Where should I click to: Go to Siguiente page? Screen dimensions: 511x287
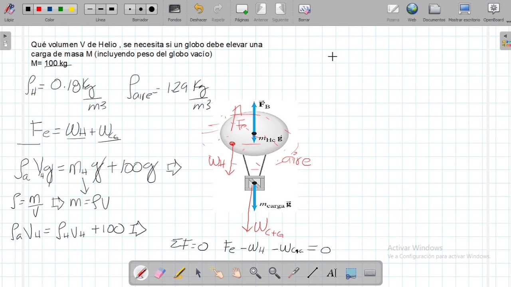280,12
